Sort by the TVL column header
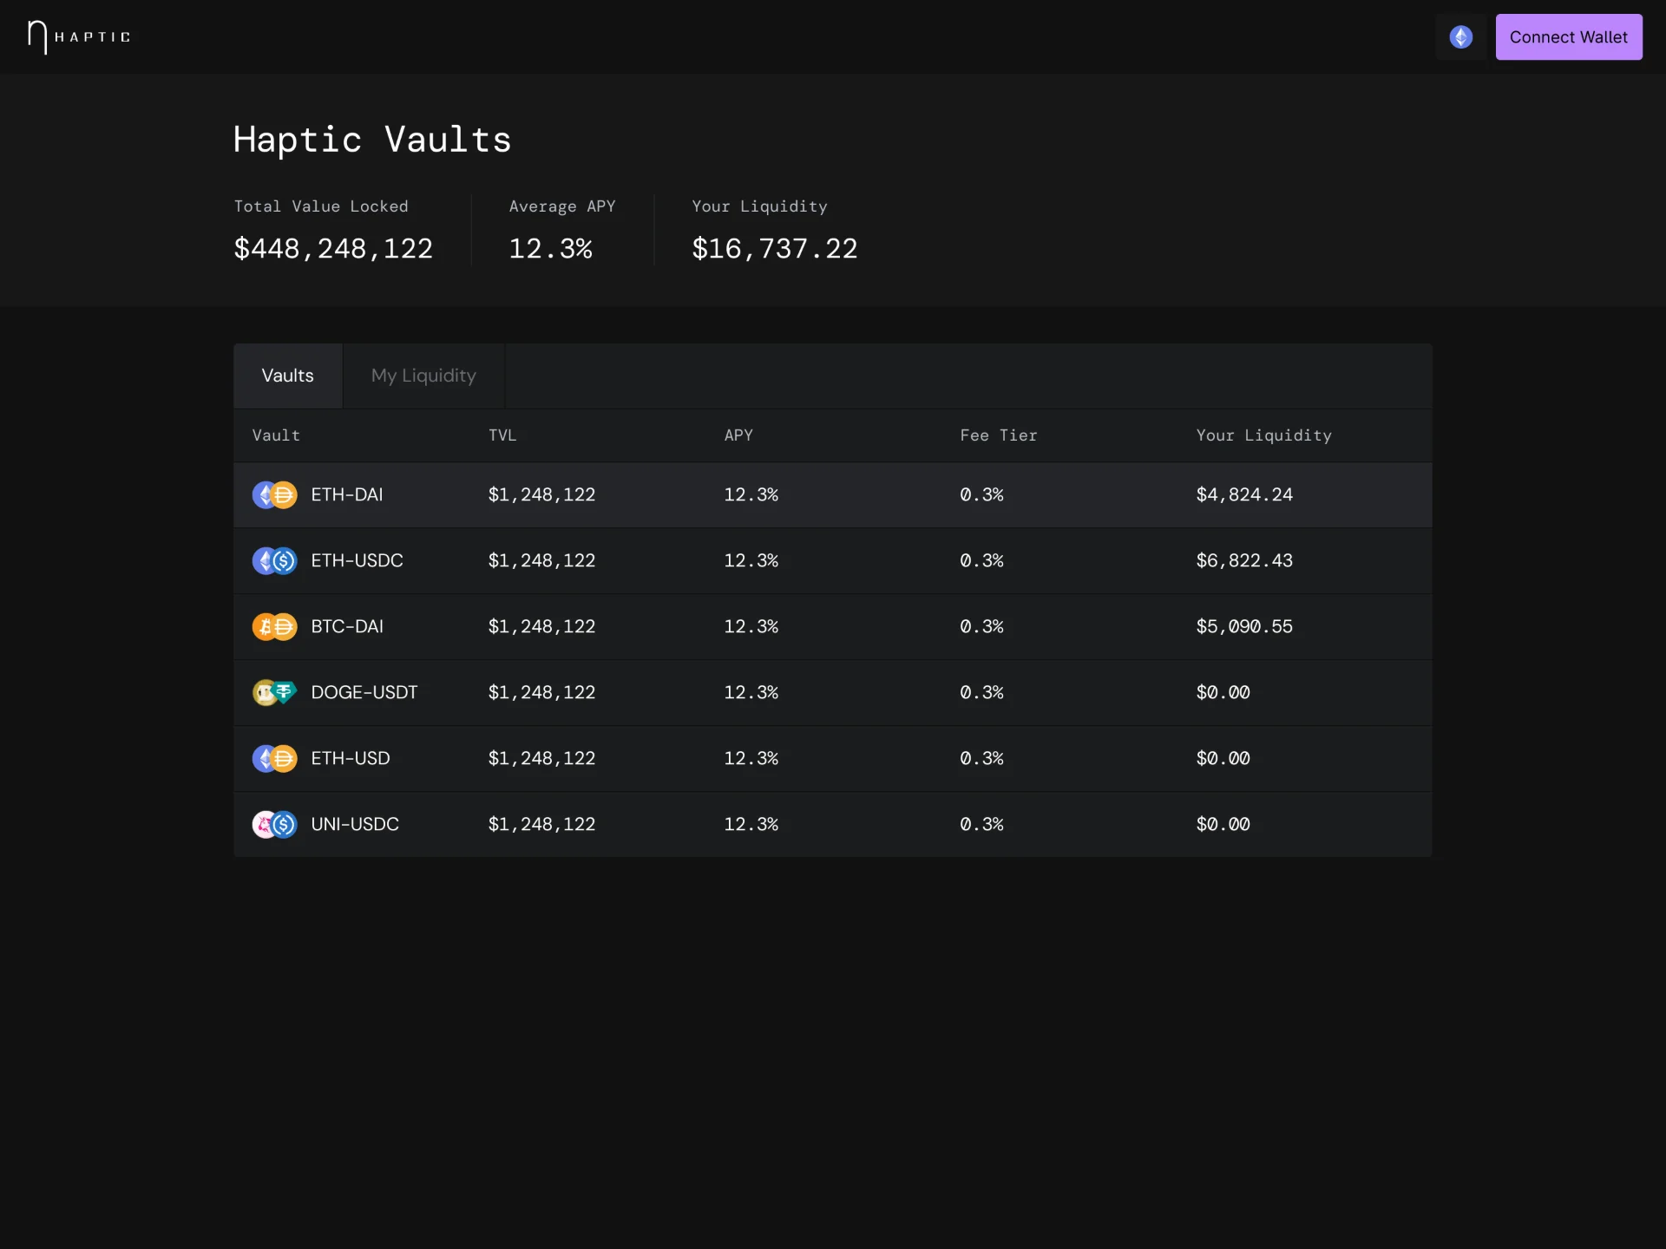The width and height of the screenshot is (1666, 1249). (x=502, y=435)
